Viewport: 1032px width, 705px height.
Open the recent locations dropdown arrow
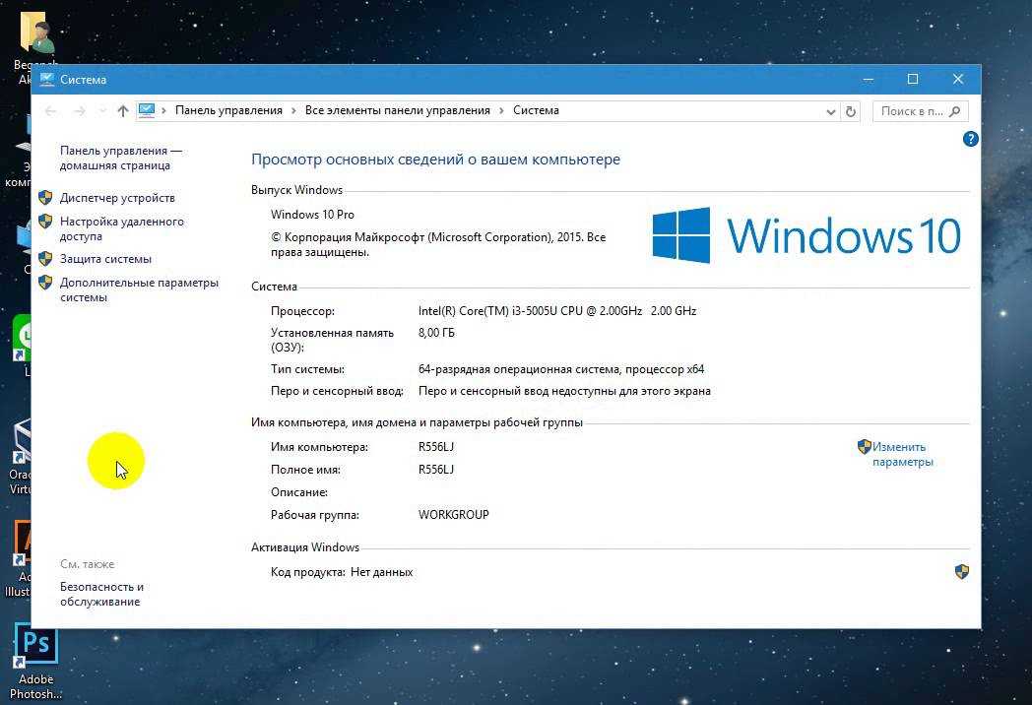[102, 111]
